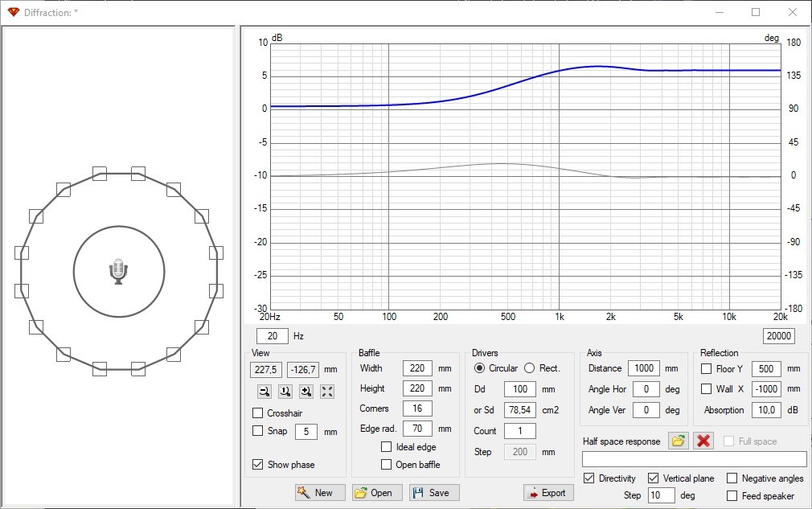
Task: Enable Negative angles checkbox
Action: pyautogui.click(x=732, y=478)
